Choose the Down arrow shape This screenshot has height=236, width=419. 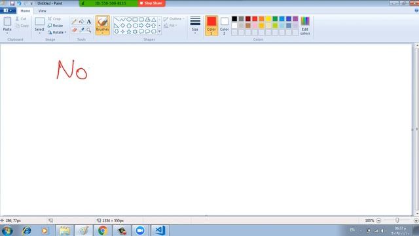pos(117,32)
